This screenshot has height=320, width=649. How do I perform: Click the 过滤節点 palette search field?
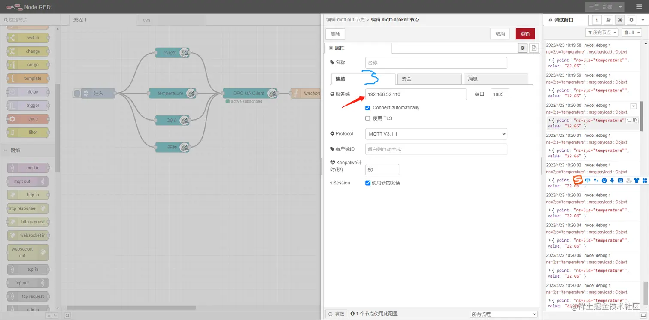(30, 20)
